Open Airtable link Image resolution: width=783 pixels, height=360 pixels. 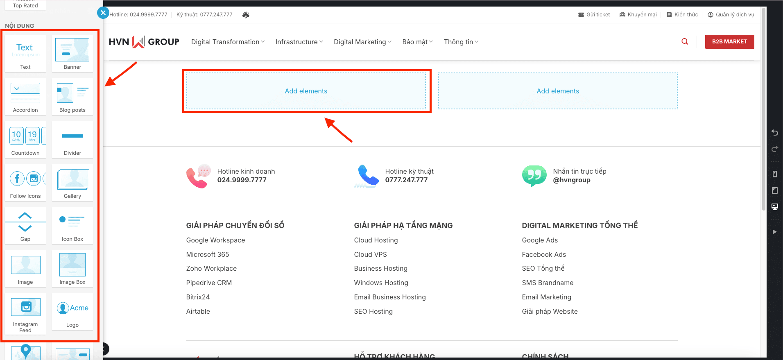[198, 311]
